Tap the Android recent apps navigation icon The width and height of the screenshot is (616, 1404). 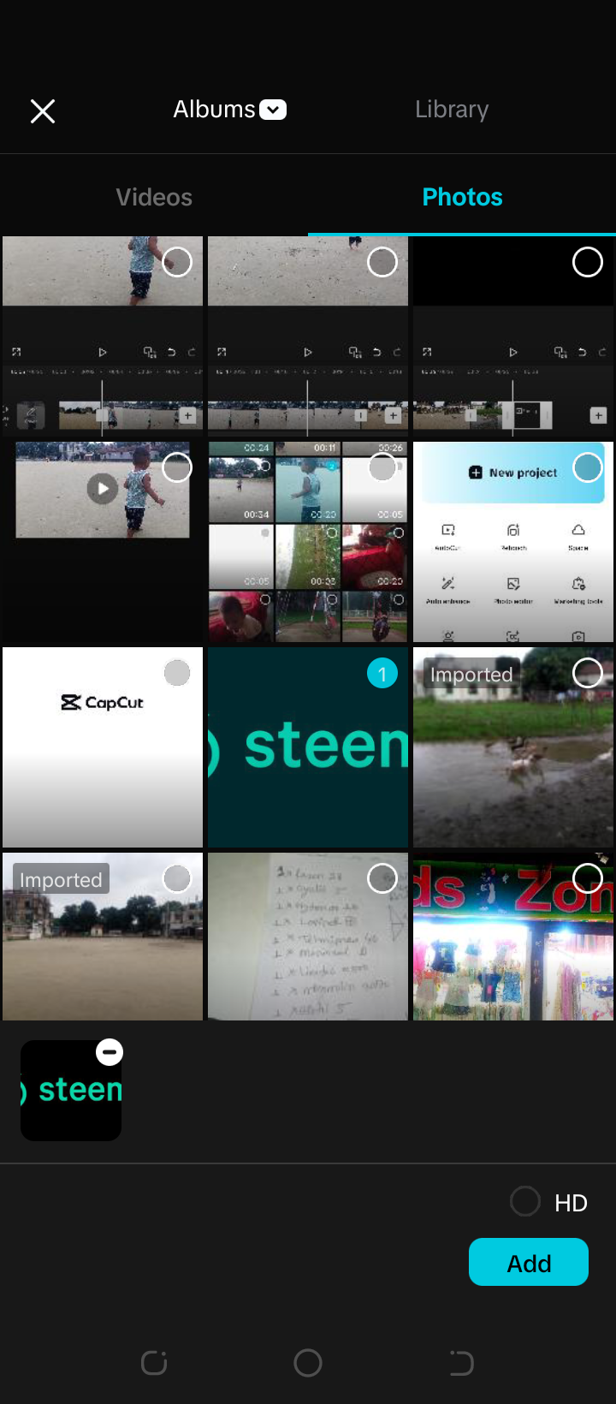coord(154,1363)
